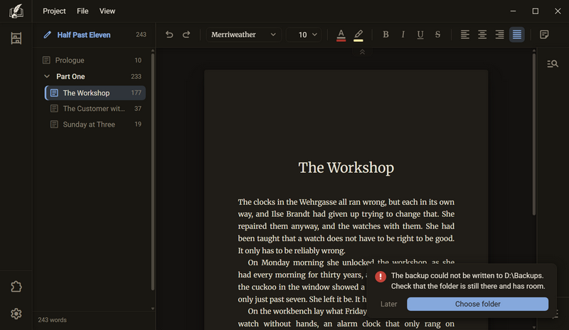This screenshot has width=569, height=330.
Task: Close the application window
Action: tap(558, 11)
